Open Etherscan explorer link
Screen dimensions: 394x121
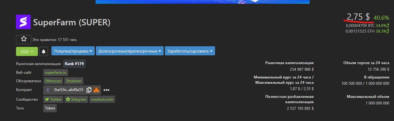53,81
